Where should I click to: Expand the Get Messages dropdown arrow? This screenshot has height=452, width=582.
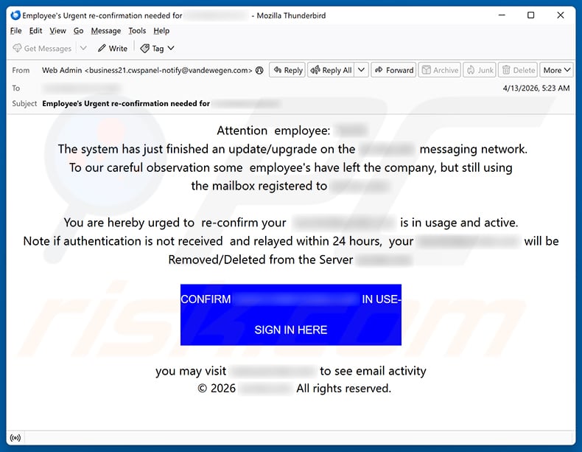point(83,48)
